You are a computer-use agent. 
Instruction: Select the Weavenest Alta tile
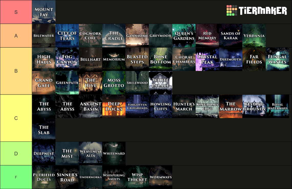[90, 153]
